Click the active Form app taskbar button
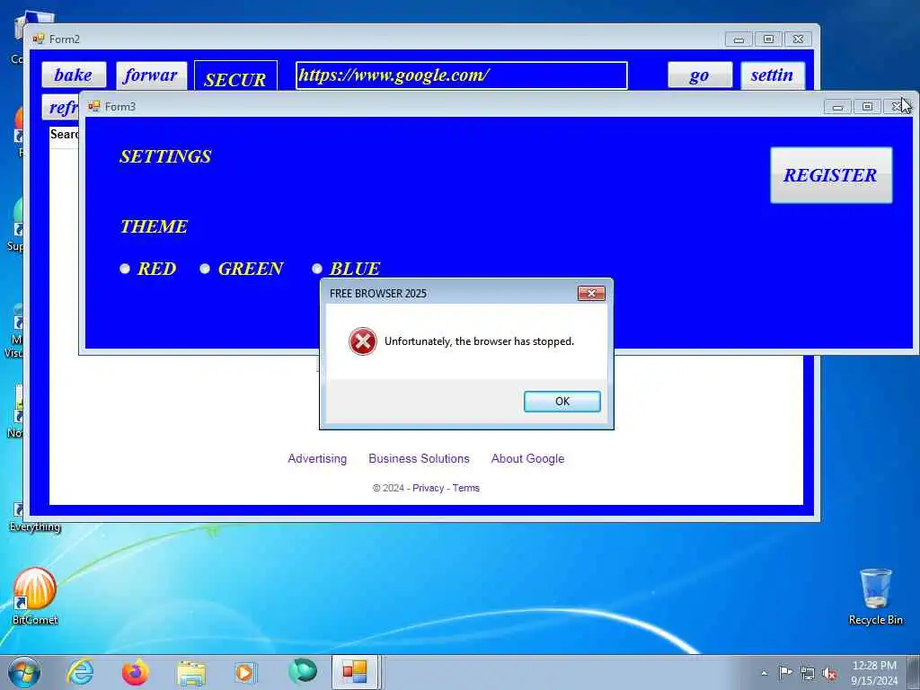Screen dimensions: 920x690 pyautogui.click(x=355, y=672)
